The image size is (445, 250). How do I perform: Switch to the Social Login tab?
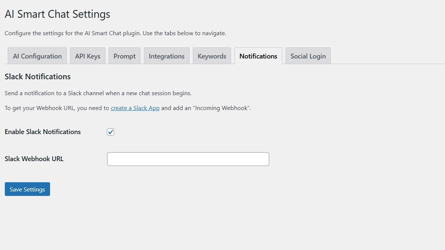(x=308, y=56)
